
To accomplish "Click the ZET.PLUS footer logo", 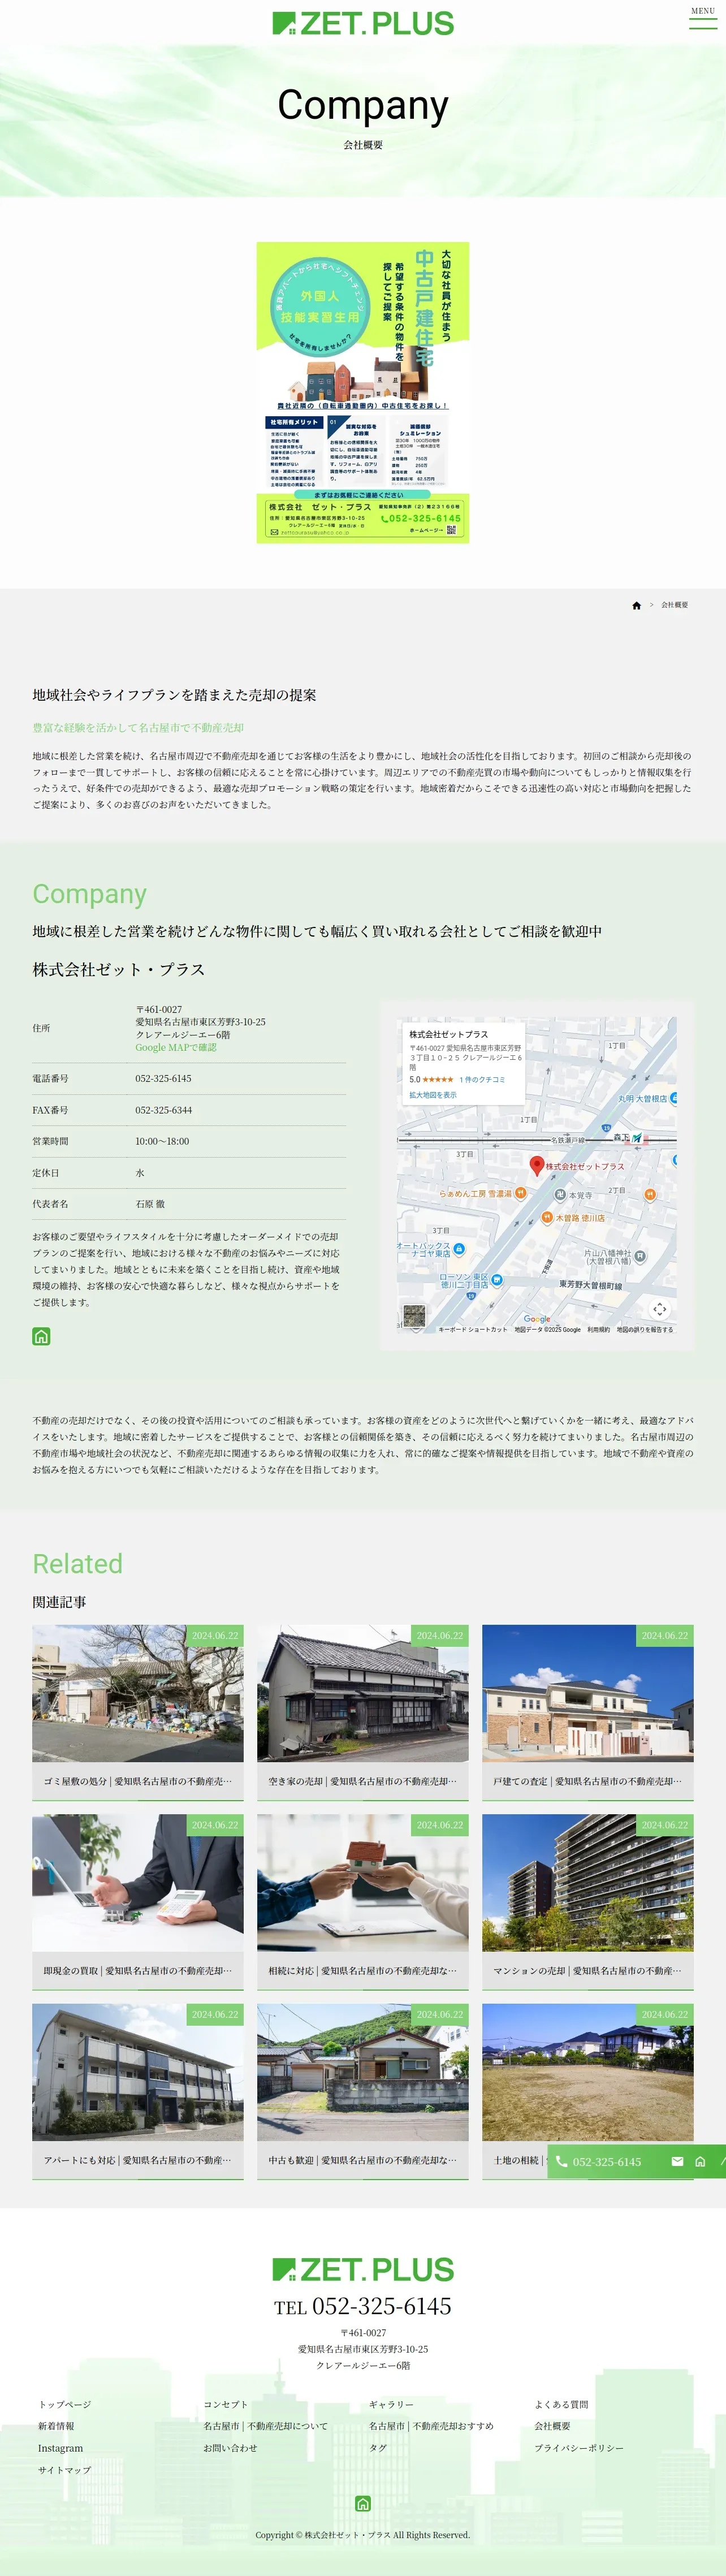I will point(363,2269).
